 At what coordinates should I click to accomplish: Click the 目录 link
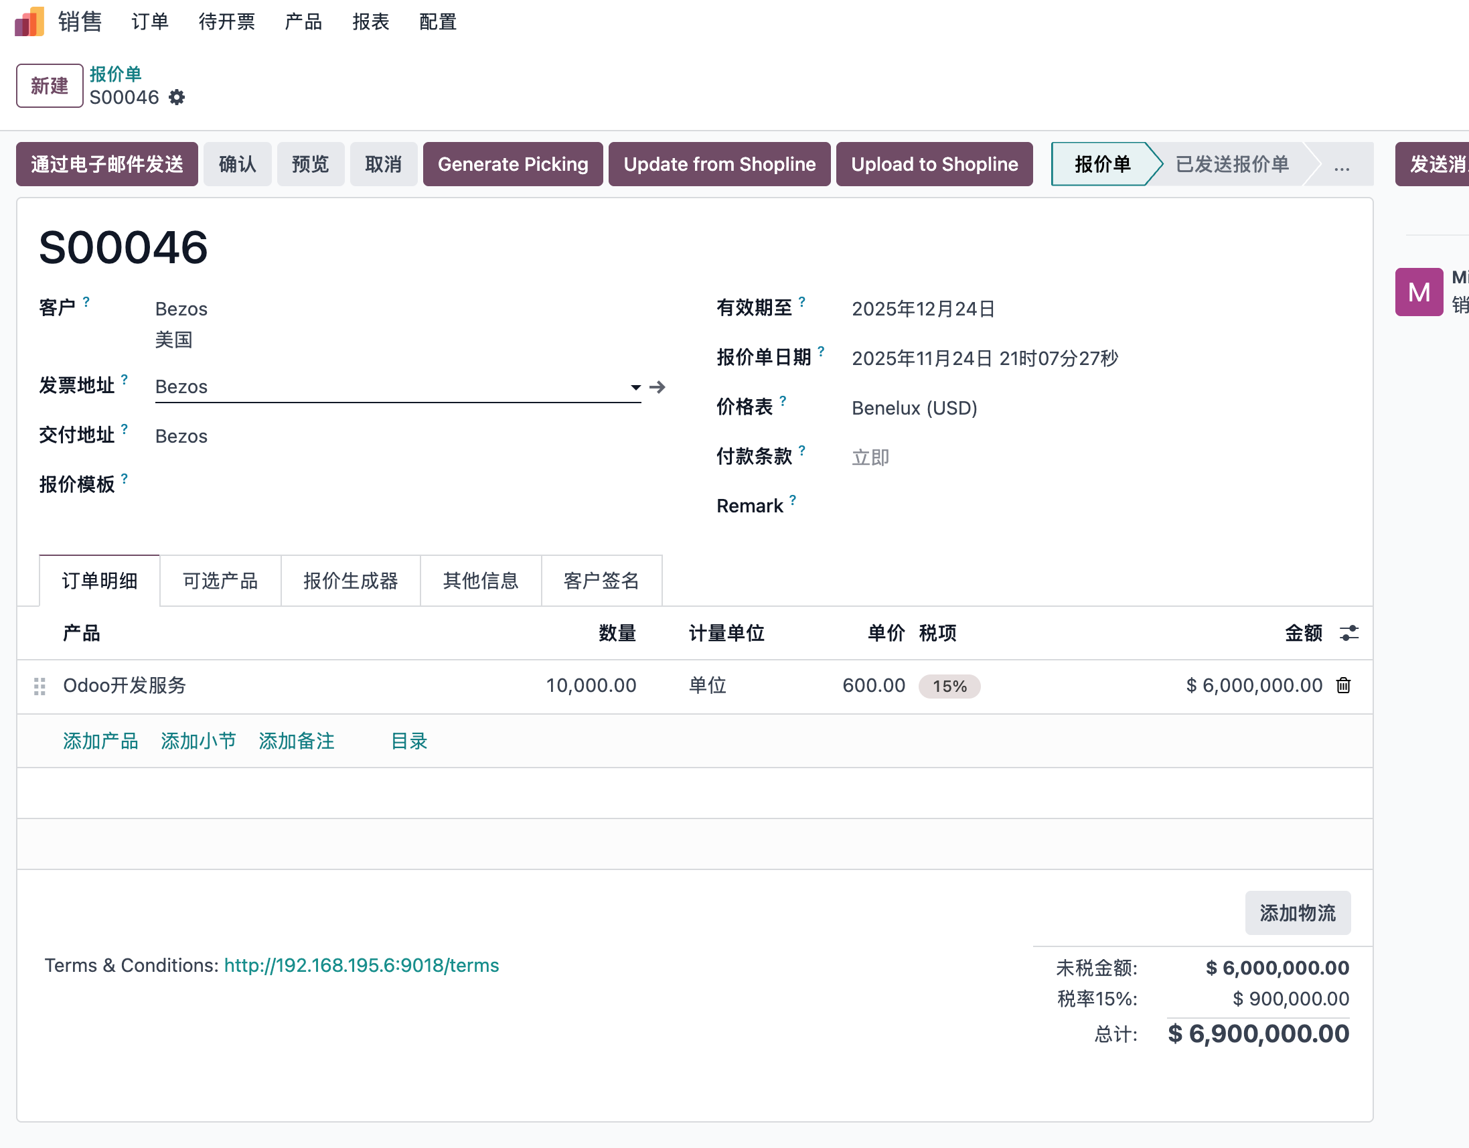pyautogui.click(x=410, y=741)
